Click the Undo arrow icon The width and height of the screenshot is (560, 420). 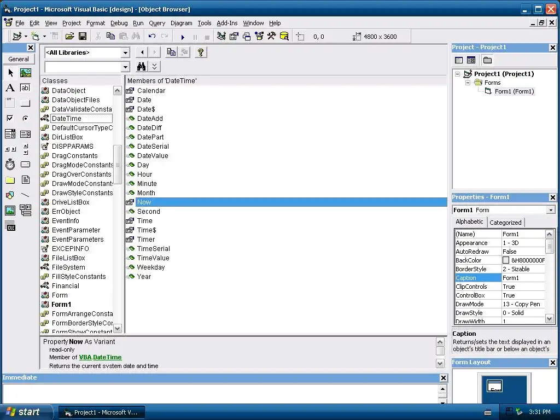(x=152, y=36)
